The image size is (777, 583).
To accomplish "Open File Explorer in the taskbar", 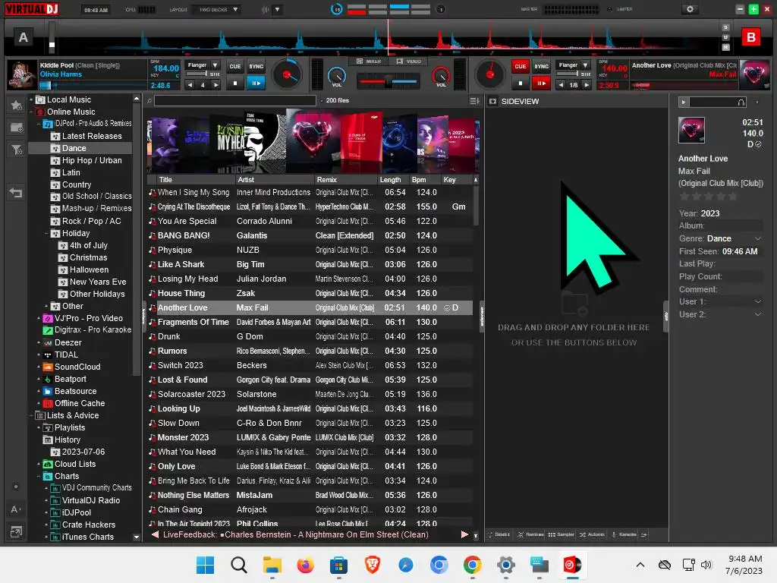I will pyautogui.click(x=272, y=565).
